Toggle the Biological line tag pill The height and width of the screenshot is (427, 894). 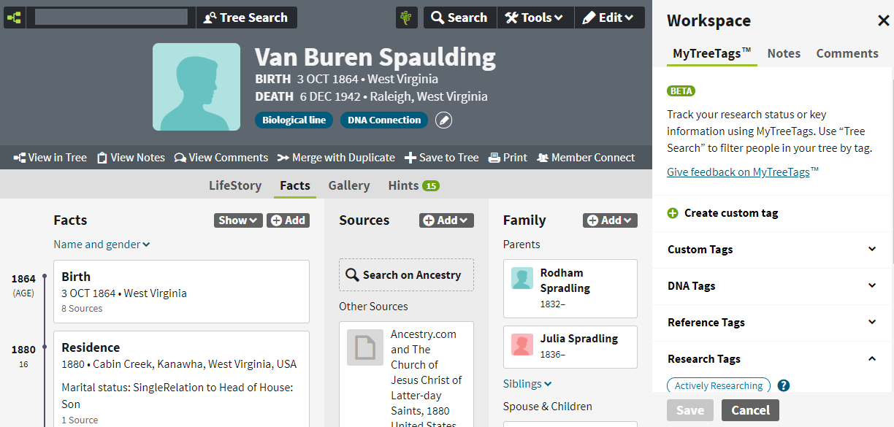point(294,120)
